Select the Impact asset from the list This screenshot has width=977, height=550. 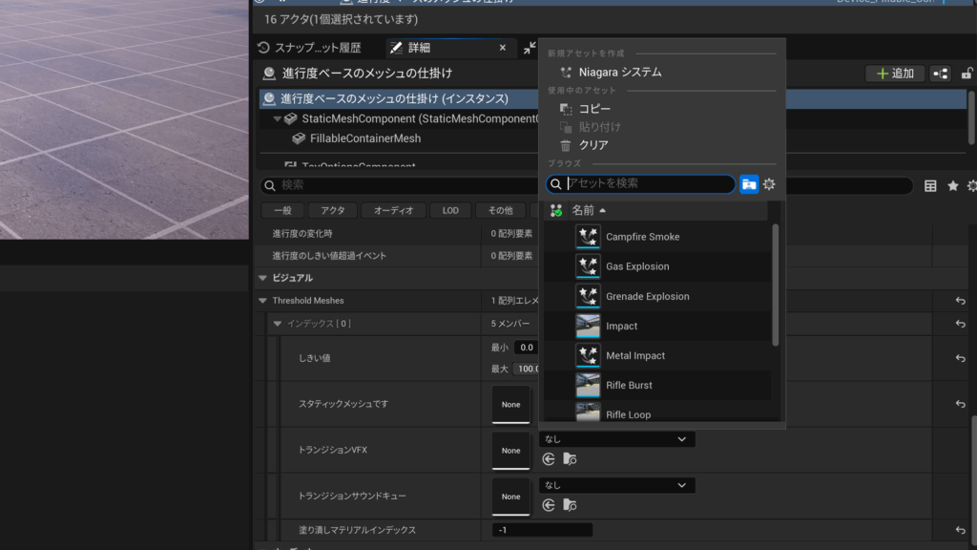point(657,327)
